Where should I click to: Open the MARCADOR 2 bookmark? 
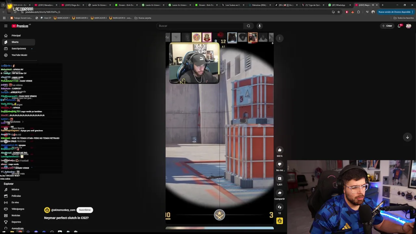point(80,18)
